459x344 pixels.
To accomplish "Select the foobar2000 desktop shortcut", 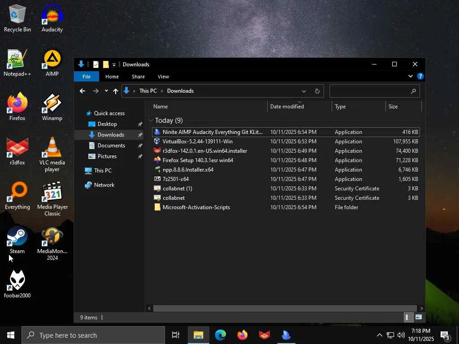I will click(x=17, y=284).
